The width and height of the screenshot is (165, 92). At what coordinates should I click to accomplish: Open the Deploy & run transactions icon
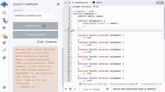coord(4,28)
